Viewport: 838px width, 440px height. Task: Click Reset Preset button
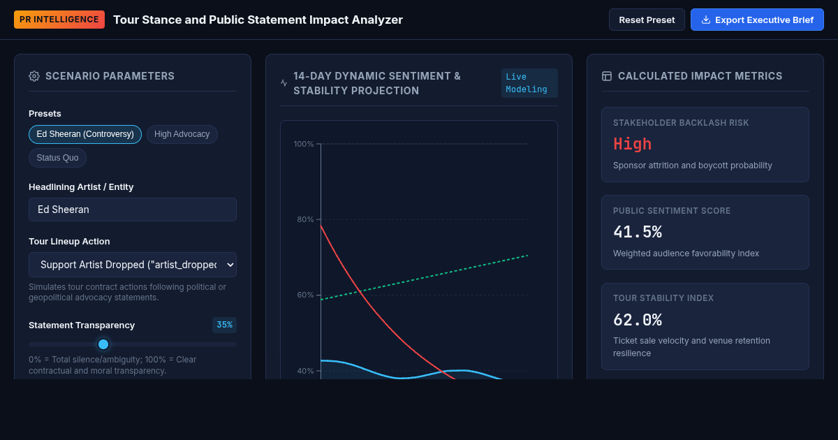[x=647, y=20]
